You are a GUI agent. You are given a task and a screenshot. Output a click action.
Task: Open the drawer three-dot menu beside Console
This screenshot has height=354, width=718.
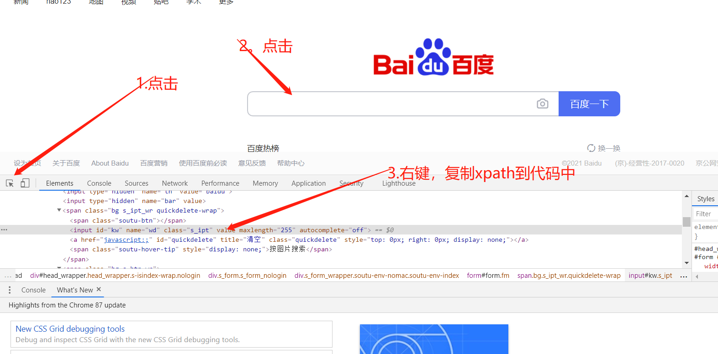tap(10, 290)
